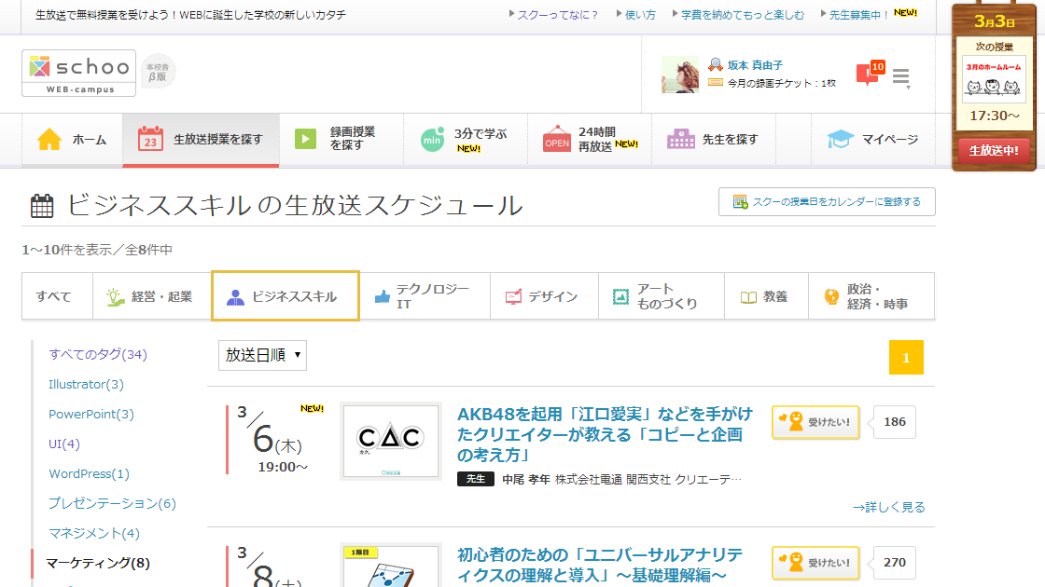Filter by Illustrator(3) tag
Screen dimensions: 1045x587
coord(86,385)
